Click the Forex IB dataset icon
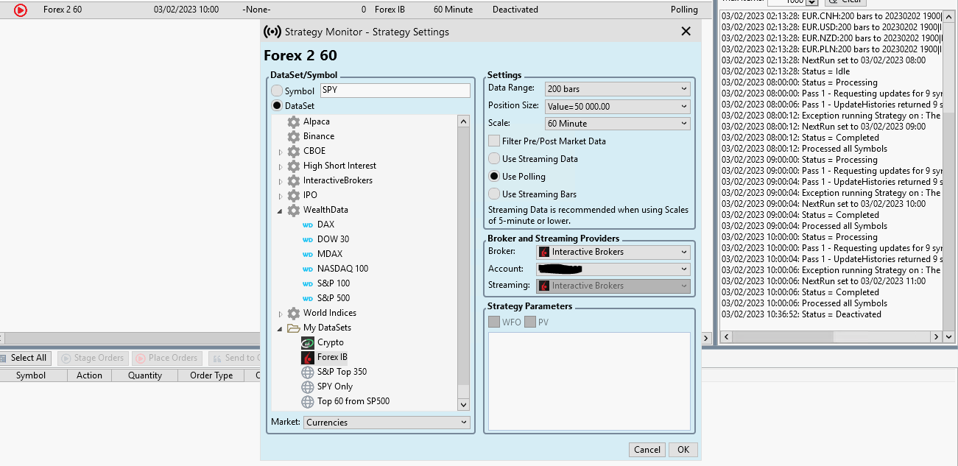The width and height of the screenshot is (958, 466). tap(308, 357)
